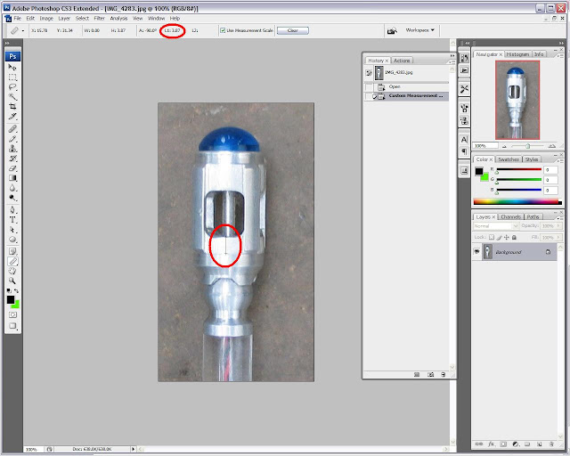Select the Lasso tool
This screenshot has height=456, width=570.
tap(12, 87)
